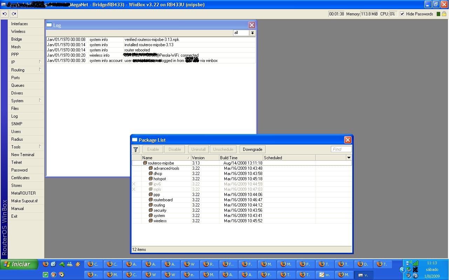Click the Version column header
Image resolution: width=449 pixels, height=280 pixels.
205,158
